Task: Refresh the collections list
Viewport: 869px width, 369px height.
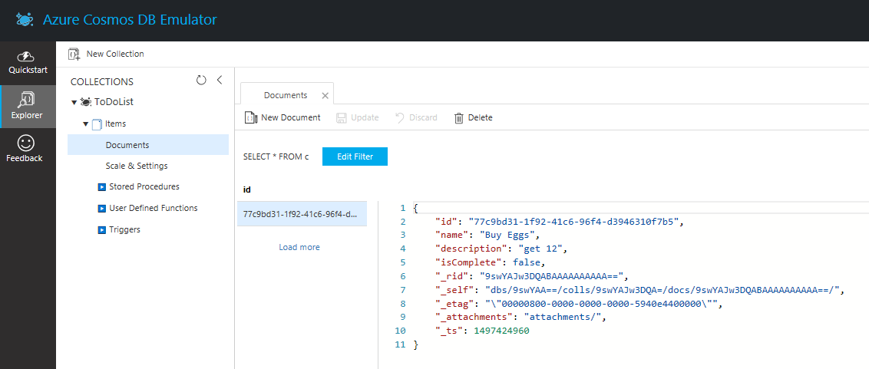Action: [201, 81]
